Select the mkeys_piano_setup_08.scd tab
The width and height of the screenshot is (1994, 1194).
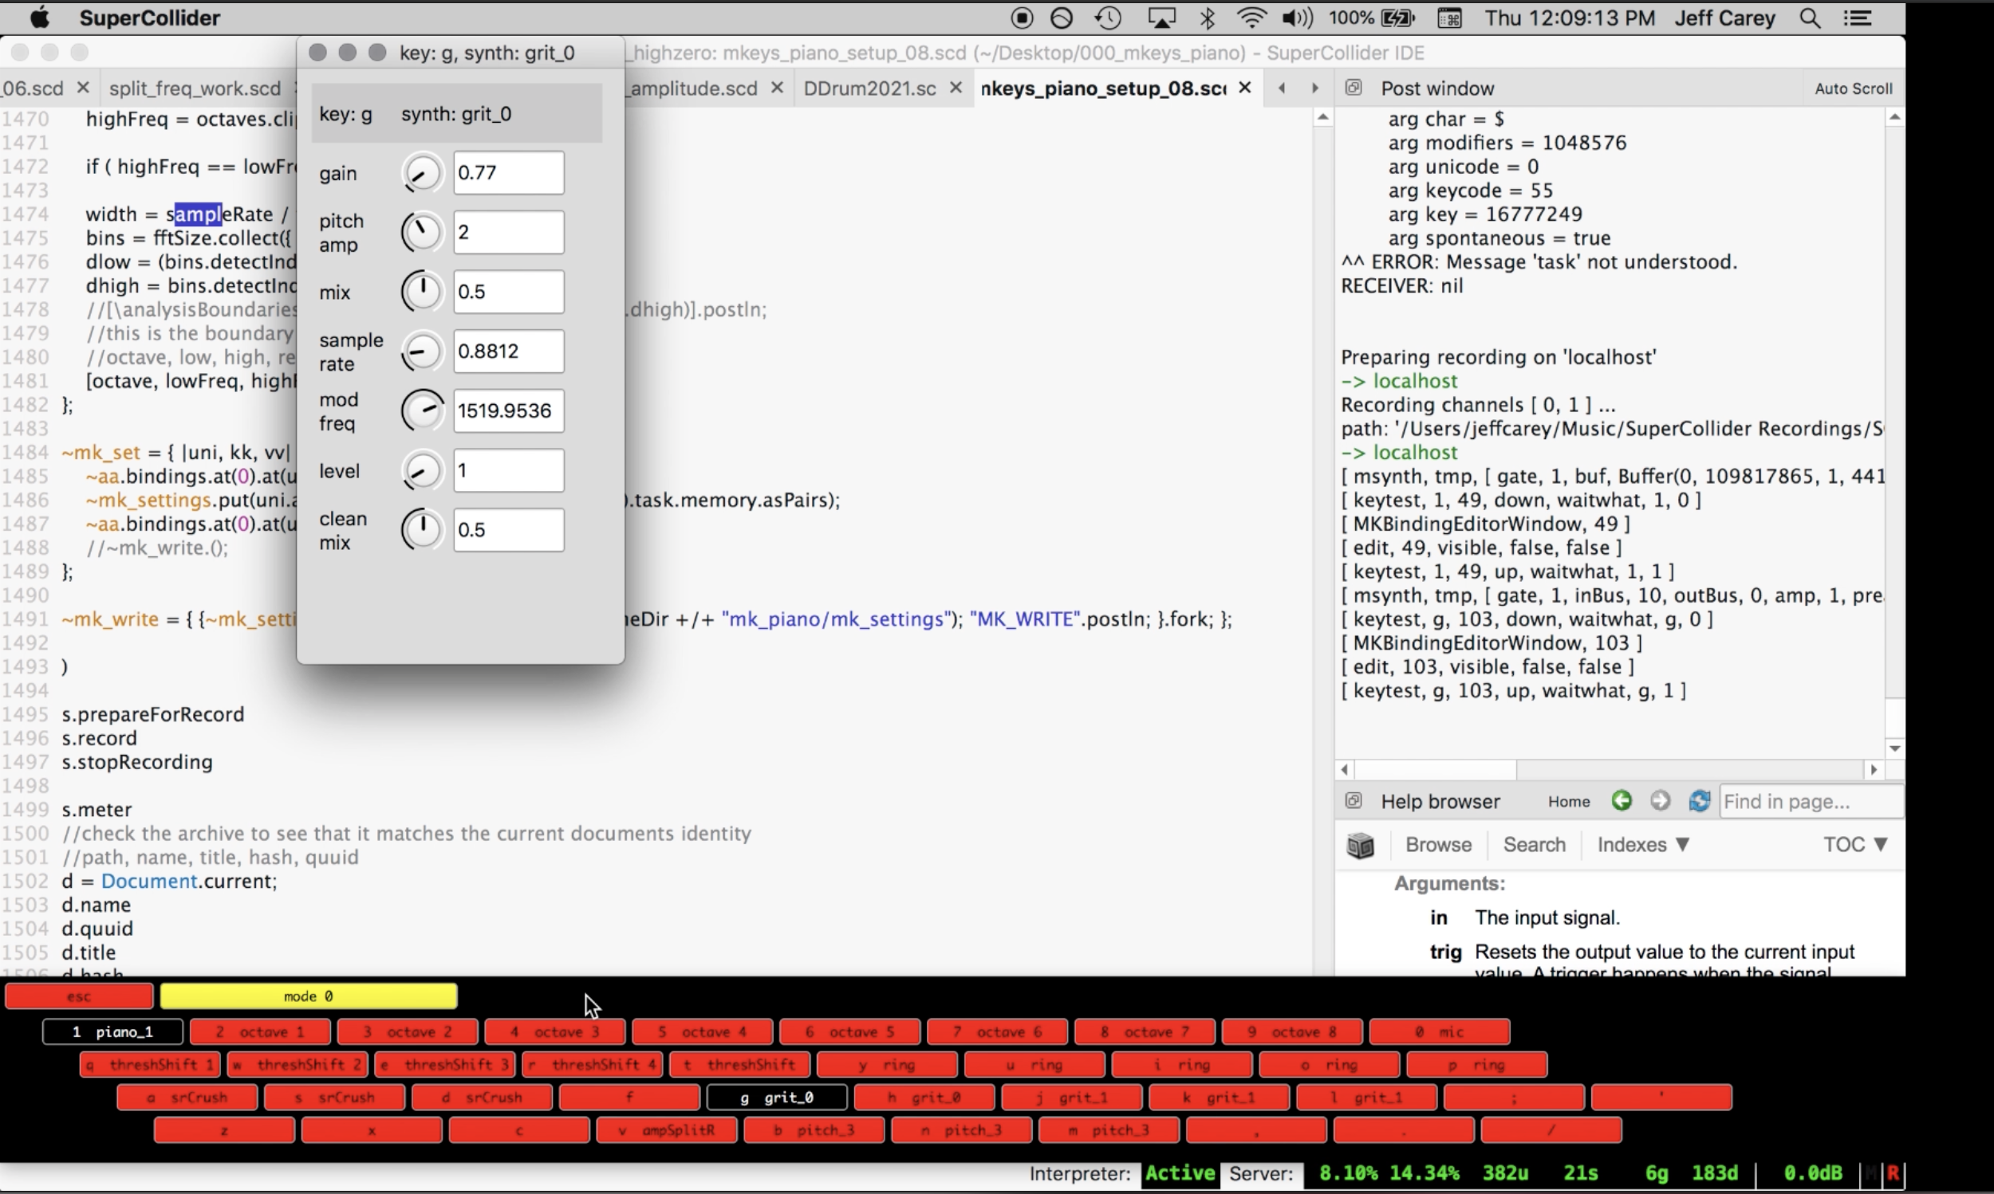pyautogui.click(x=1103, y=88)
